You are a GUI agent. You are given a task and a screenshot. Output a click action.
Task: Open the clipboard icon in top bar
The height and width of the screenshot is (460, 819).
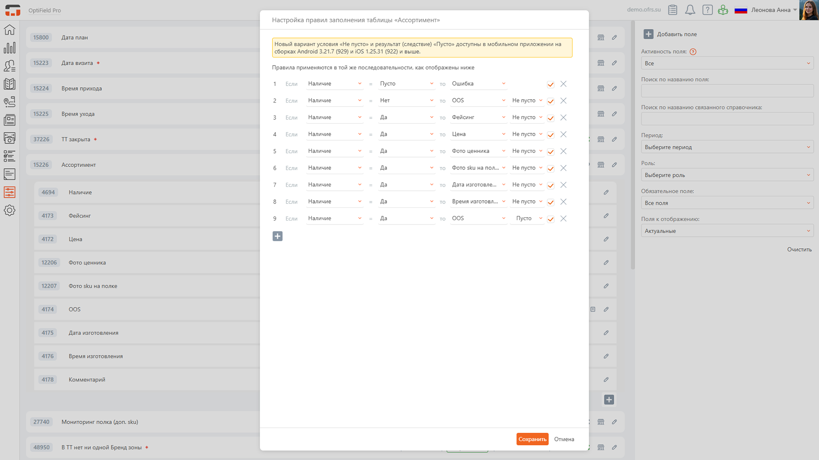pyautogui.click(x=673, y=10)
